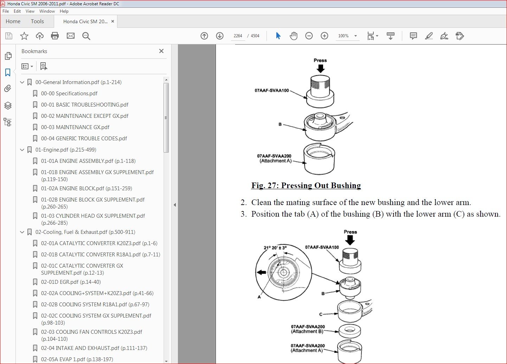Select the Honda Civic SM document tab

coord(85,21)
